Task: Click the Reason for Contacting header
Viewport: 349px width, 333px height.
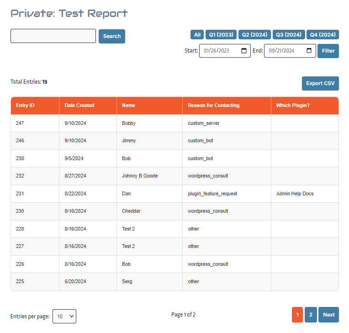Action: [214, 105]
